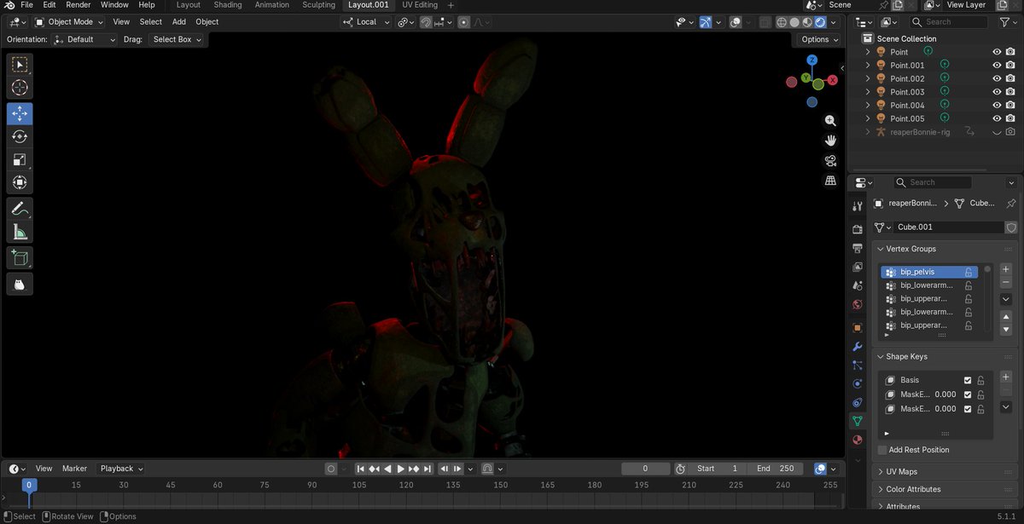Switch perspective/orthographic with the grid gizmo
This screenshot has height=524, width=1024.
coord(830,181)
